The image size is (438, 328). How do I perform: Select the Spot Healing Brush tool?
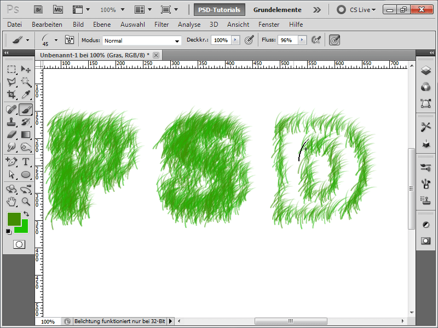[x=11, y=109]
